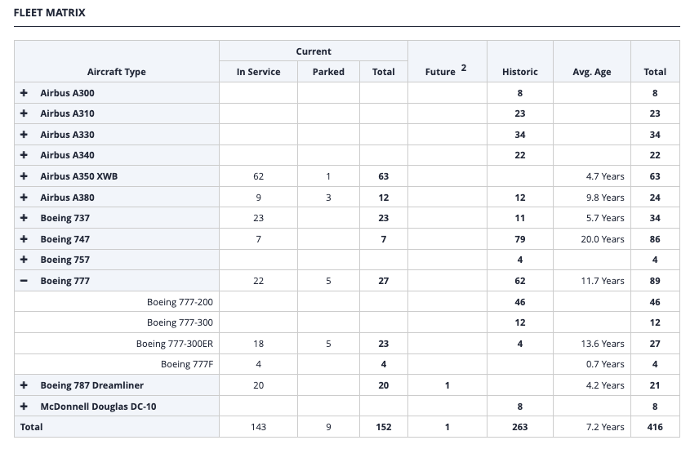
Task: Collapse the Boeing 777 row
Action: point(24,281)
